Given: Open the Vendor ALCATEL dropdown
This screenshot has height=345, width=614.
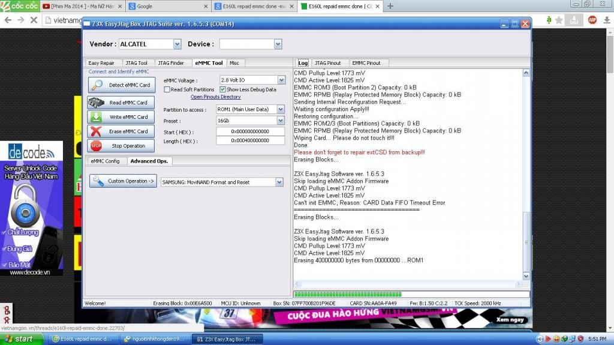Looking at the screenshot, I should coord(177,44).
